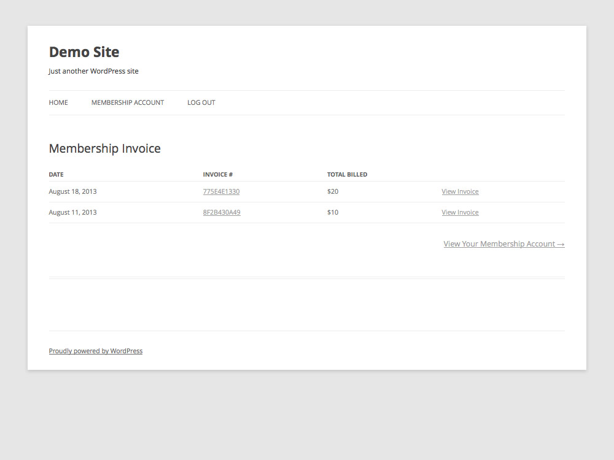Select the $20 billed amount
This screenshot has height=460, width=614.
click(x=333, y=191)
